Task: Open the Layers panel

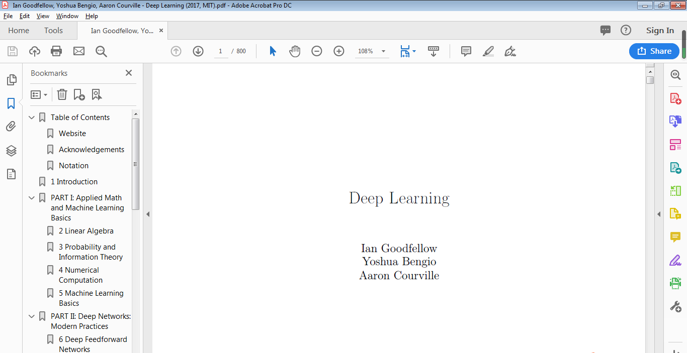Action: pos(11,151)
